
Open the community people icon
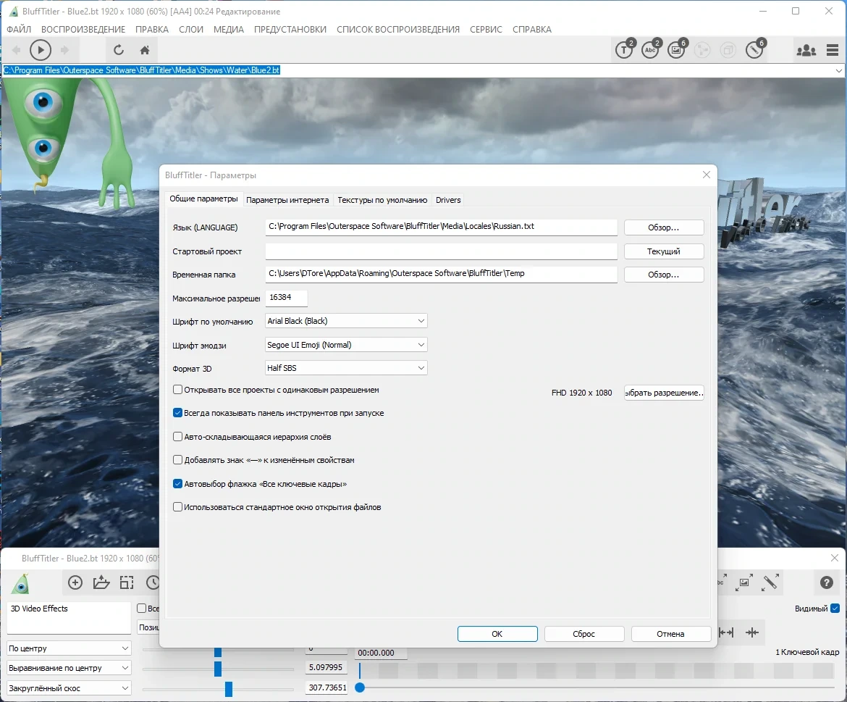point(806,50)
